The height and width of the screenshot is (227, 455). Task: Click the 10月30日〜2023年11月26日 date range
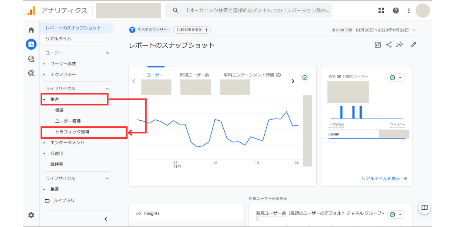pyautogui.click(x=383, y=30)
